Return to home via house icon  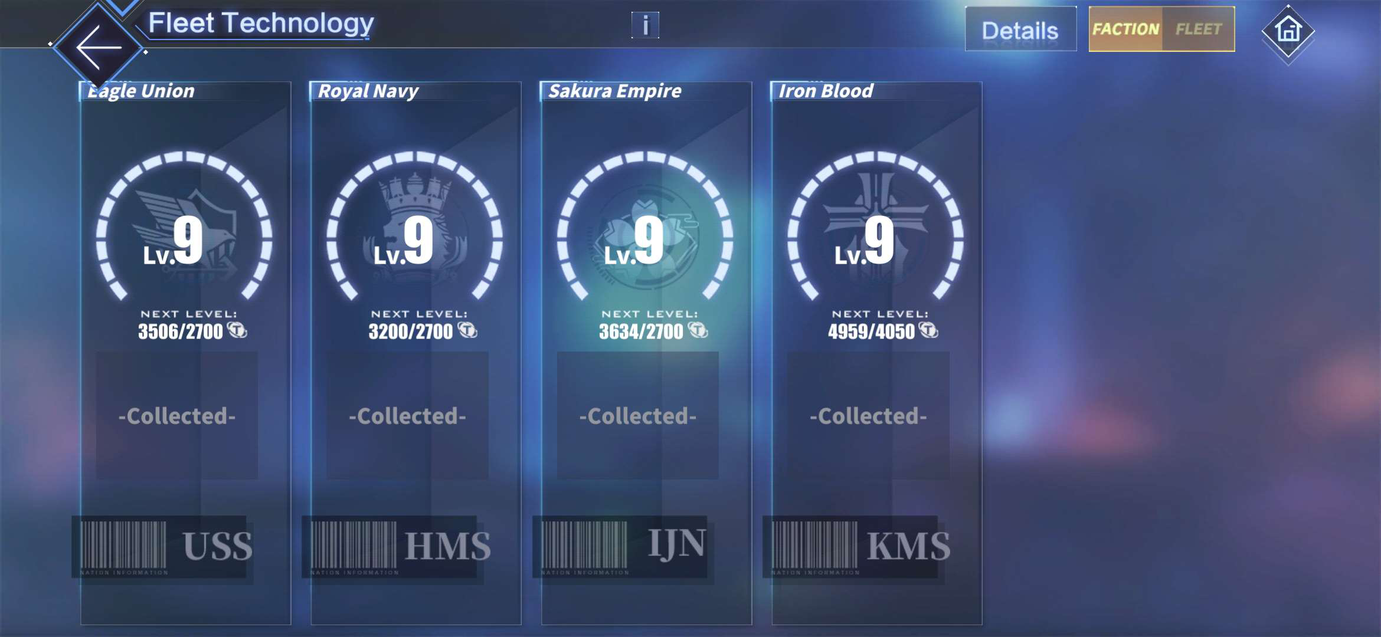pyautogui.click(x=1288, y=31)
